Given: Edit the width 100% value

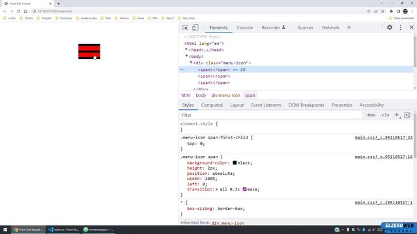Looking at the screenshot, I should (210, 179).
